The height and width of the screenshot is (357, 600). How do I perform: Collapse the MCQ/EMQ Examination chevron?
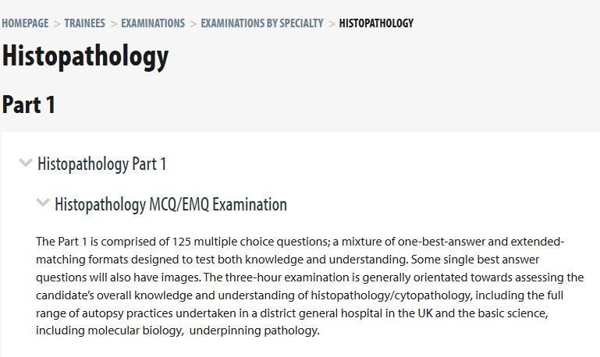pyautogui.click(x=43, y=203)
